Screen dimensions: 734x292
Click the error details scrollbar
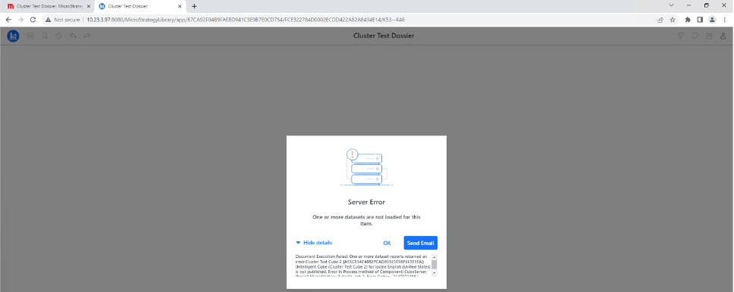[x=434, y=265]
